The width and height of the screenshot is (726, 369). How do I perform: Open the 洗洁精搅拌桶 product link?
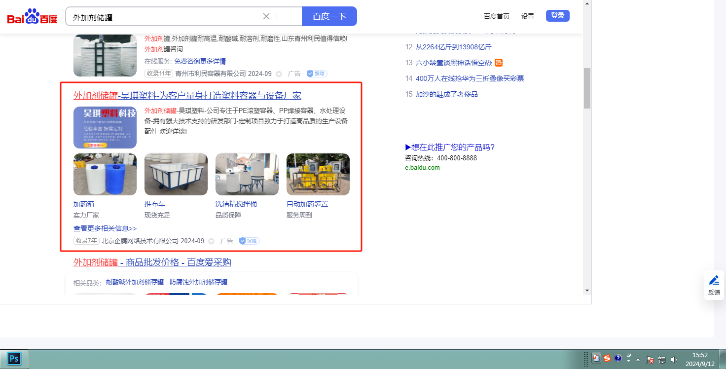(x=236, y=204)
